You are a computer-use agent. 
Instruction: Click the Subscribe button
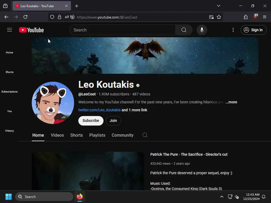coord(91,121)
